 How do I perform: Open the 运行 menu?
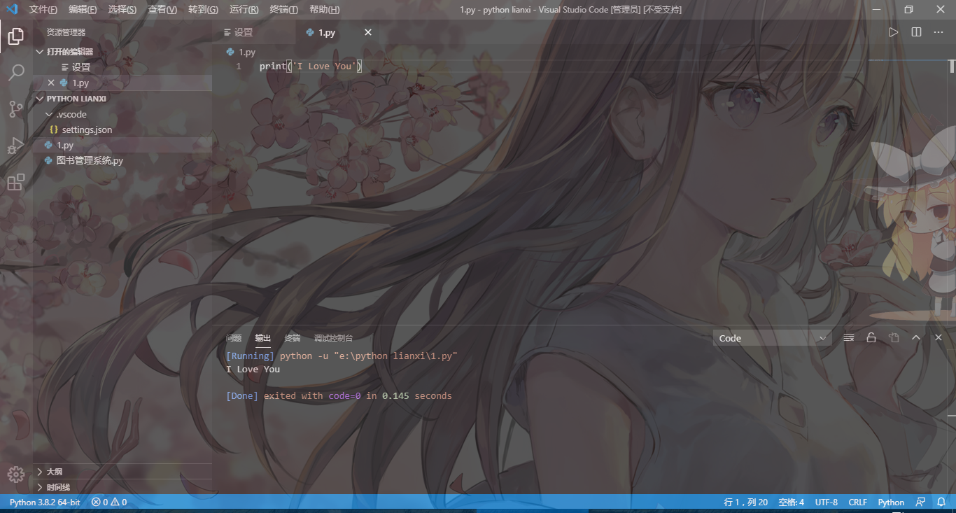pos(243,9)
